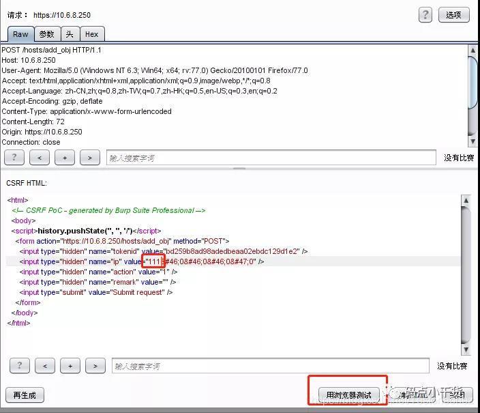Click the 'Submit request' input line
The height and width of the screenshot is (413, 480).
coord(96,292)
